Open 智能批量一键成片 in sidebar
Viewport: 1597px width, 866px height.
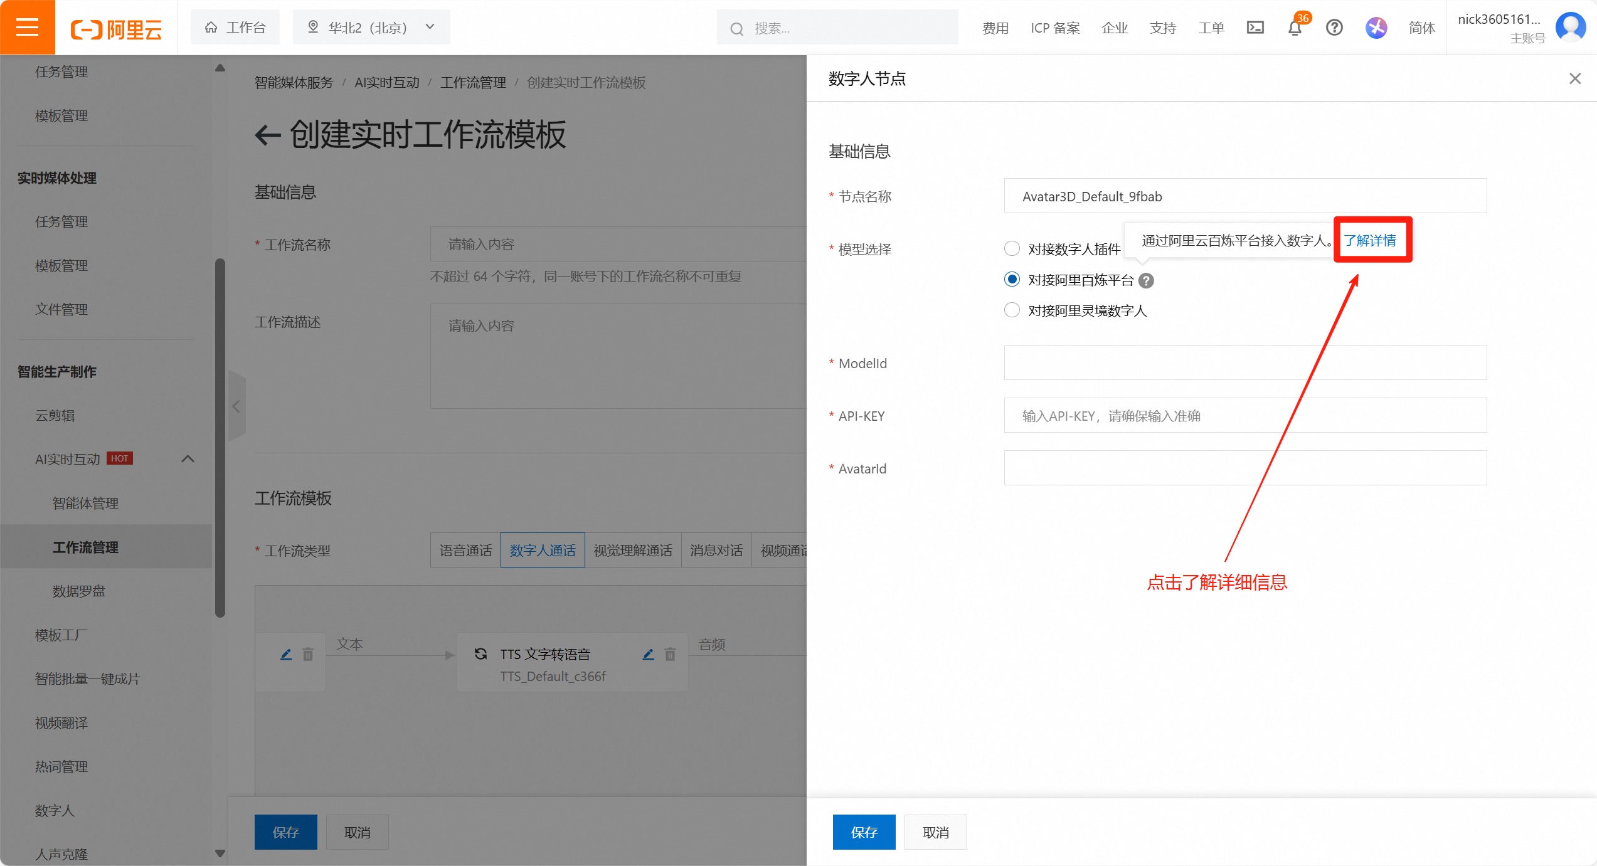pyautogui.click(x=88, y=679)
